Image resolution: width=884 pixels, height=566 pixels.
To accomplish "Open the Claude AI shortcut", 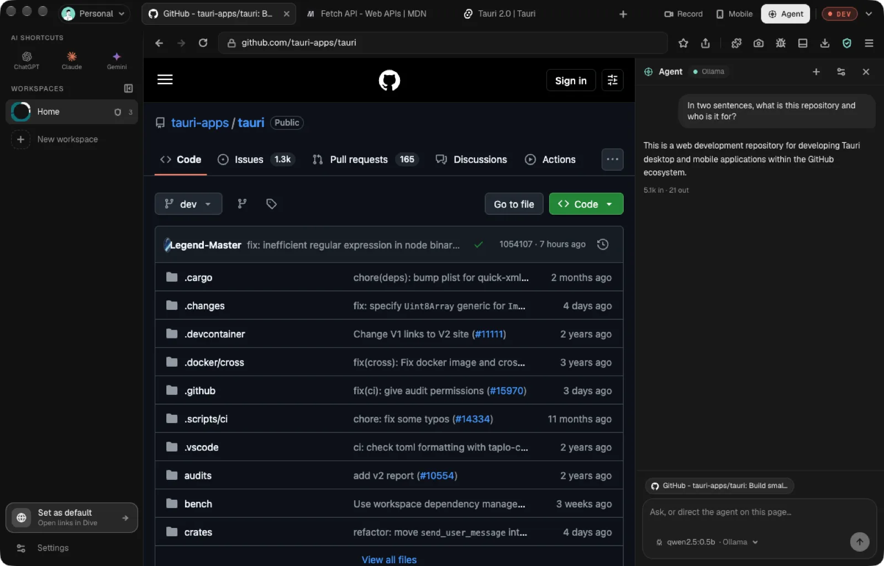I will (x=72, y=60).
